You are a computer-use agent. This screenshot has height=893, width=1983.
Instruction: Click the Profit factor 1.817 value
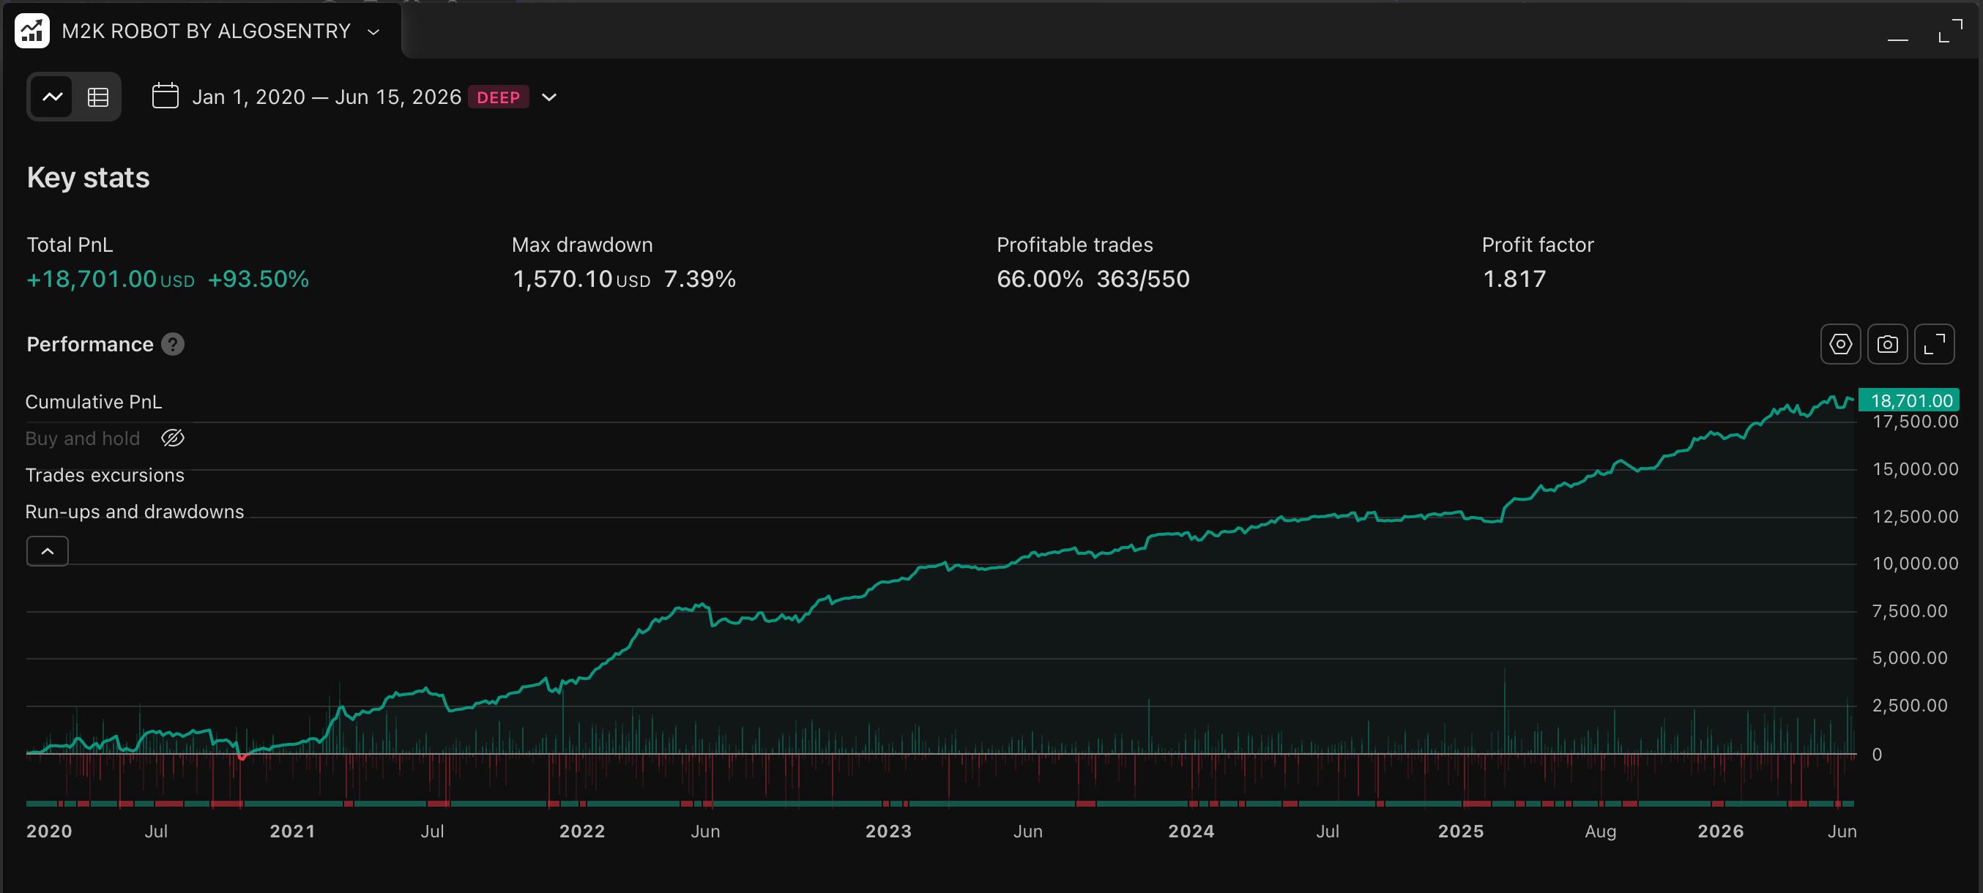[1514, 278]
